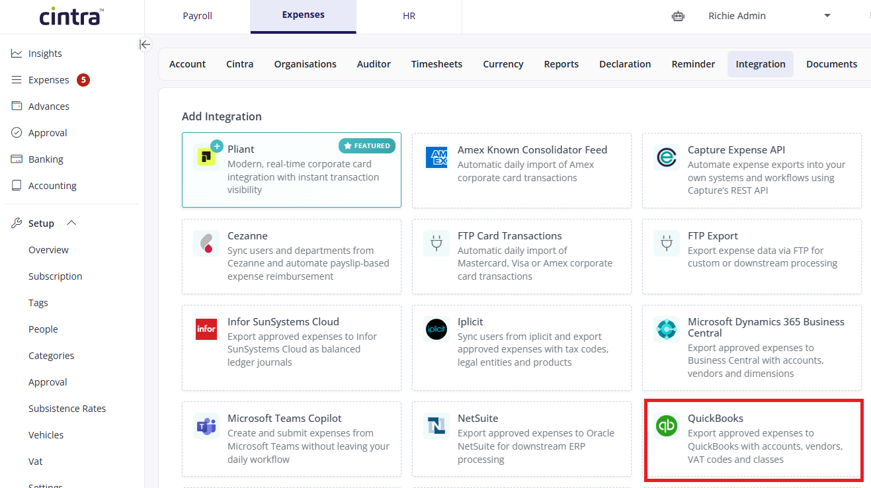Open the Organisations tab
The height and width of the screenshot is (488, 871).
tap(306, 64)
